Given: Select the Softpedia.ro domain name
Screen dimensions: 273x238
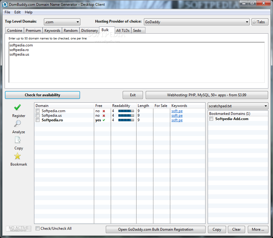Looking at the screenshot, I should tap(52, 120).
